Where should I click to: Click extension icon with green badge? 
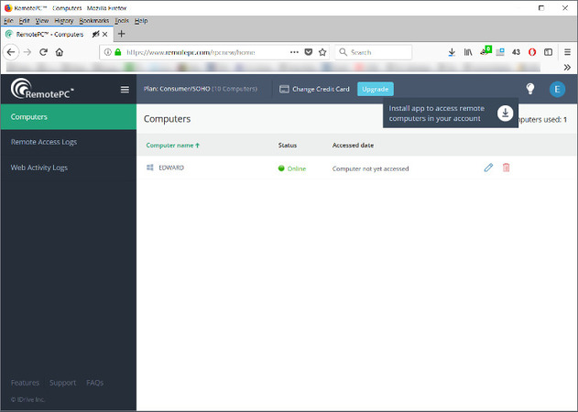[x=485, y=51]
